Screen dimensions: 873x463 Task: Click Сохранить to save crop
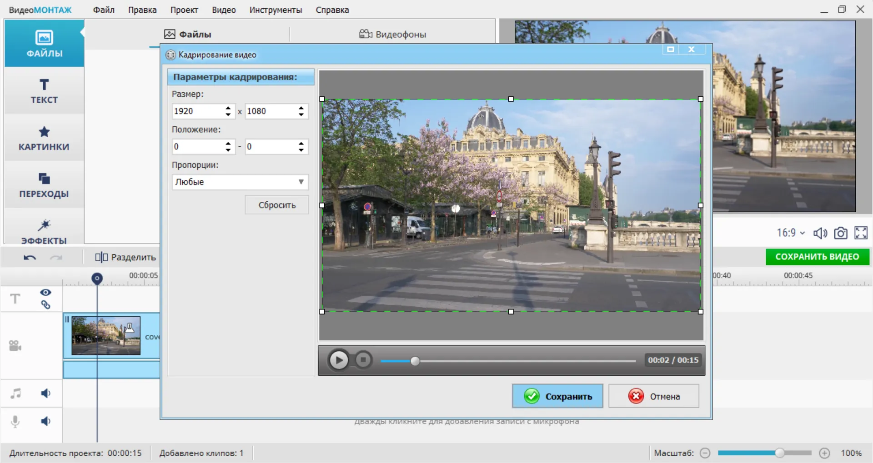(557, 396)
